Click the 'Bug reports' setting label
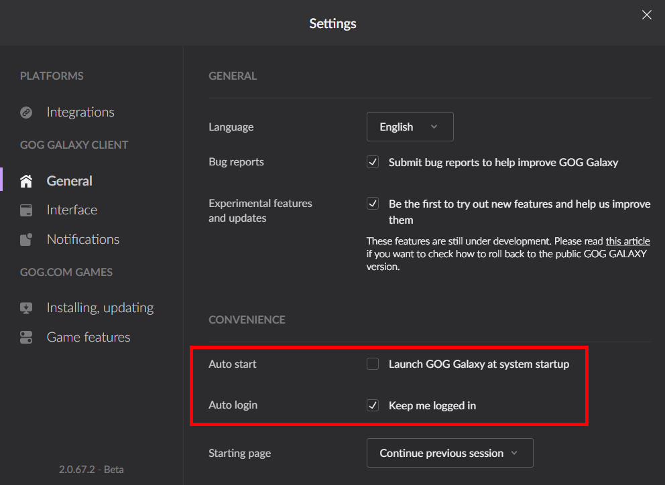The height and width of the screenshot is (485, 665). tap(236, 162)
